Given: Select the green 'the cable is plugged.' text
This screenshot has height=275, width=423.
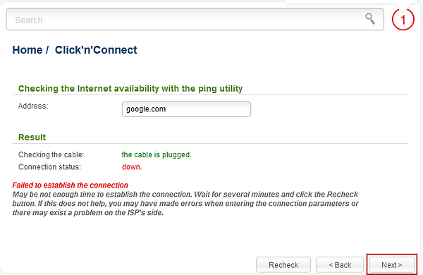Looking at the screenshot, I should pos(157,154).
